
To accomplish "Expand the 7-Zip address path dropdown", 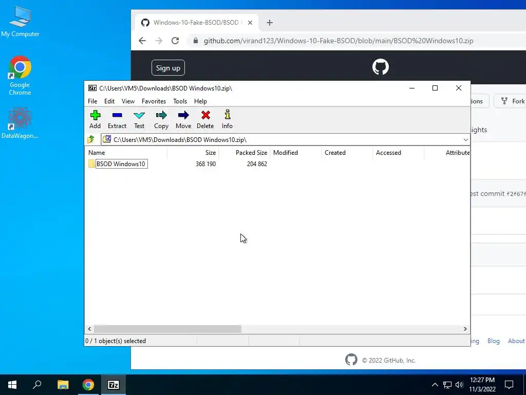I will click(x=465, y=140).
